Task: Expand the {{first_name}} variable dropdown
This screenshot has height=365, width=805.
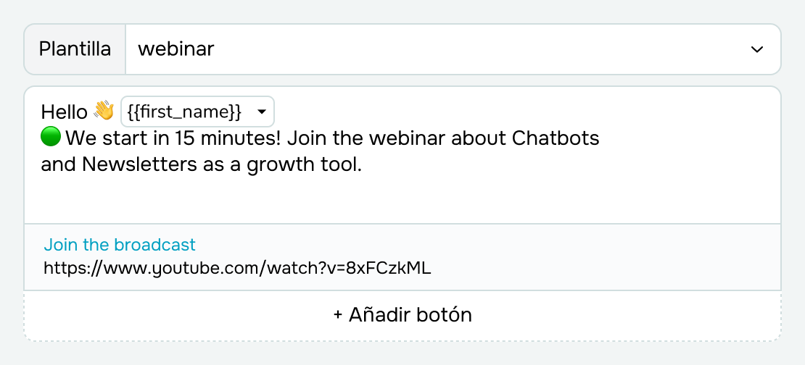Action: (x=197, y=112)
